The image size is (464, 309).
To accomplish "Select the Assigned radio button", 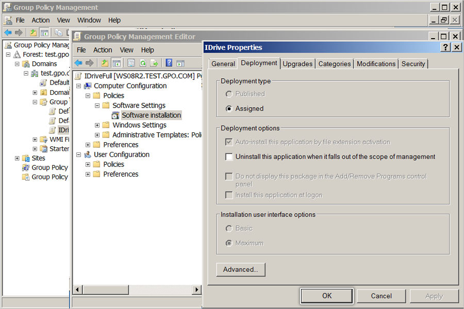I will 229,109.
